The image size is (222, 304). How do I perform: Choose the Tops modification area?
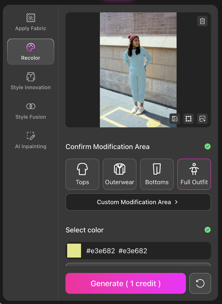point(82,174)
